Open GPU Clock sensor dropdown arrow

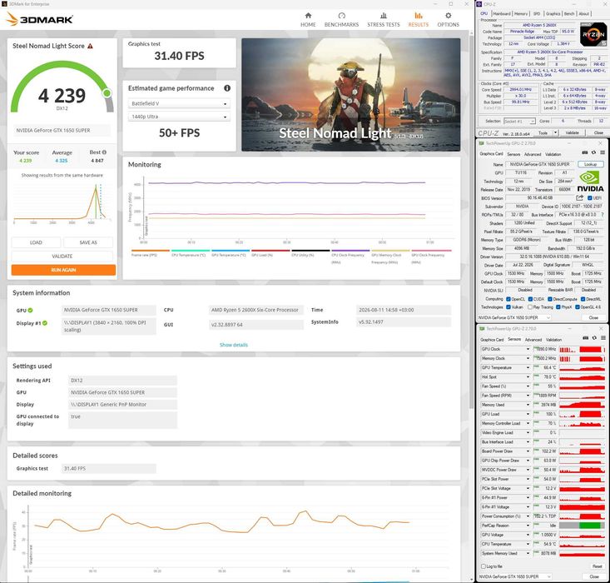pyautogui.click(x=528, y=349)
